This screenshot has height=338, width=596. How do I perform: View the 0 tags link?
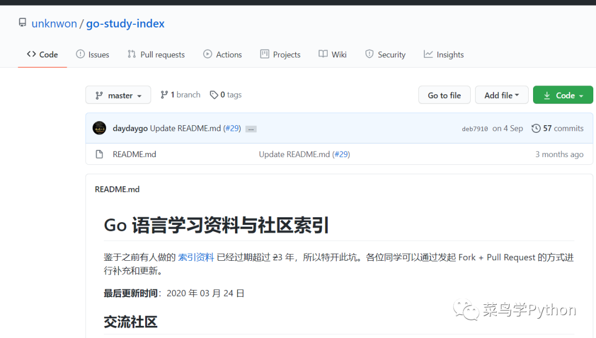pos(226,95)
